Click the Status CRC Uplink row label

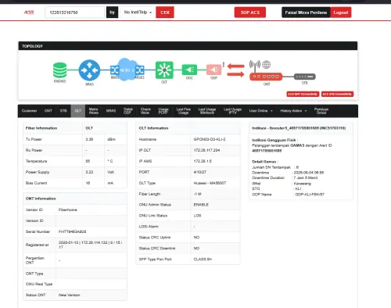coord(155,238)
